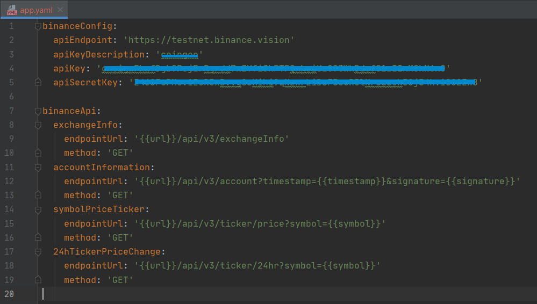Click fold end marker at apiSecretKey line
The height and width of the screenshot is (304, 537).
coord(38,82)
